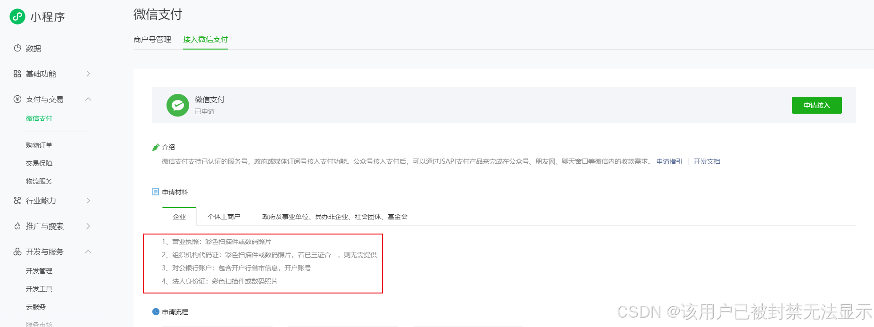Image resolution: width=874 pixels, height=327 pixels.
Task: Click the 行业能力 menu label
Action: point(41,201)
